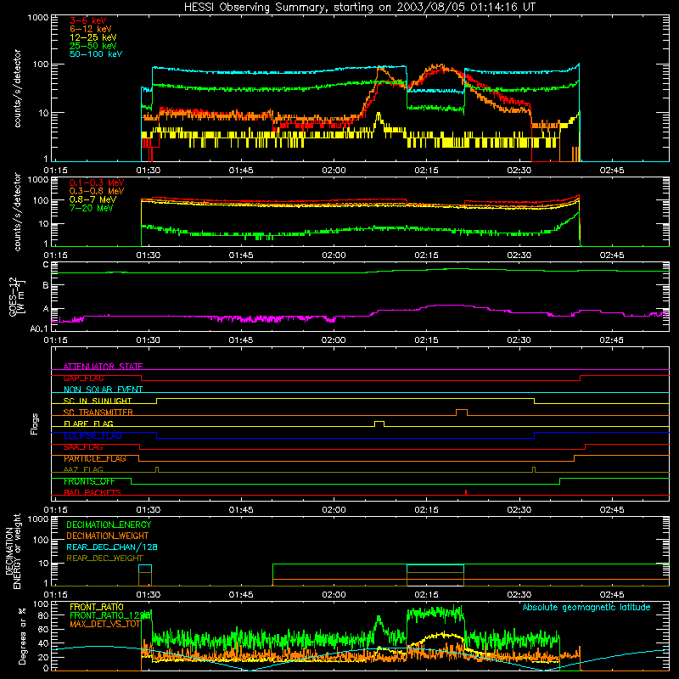The height and width of the screenshot is (679, 679).
Task: Select the DECIMATION_WEIGHT legend label
Action: point(108,536)
